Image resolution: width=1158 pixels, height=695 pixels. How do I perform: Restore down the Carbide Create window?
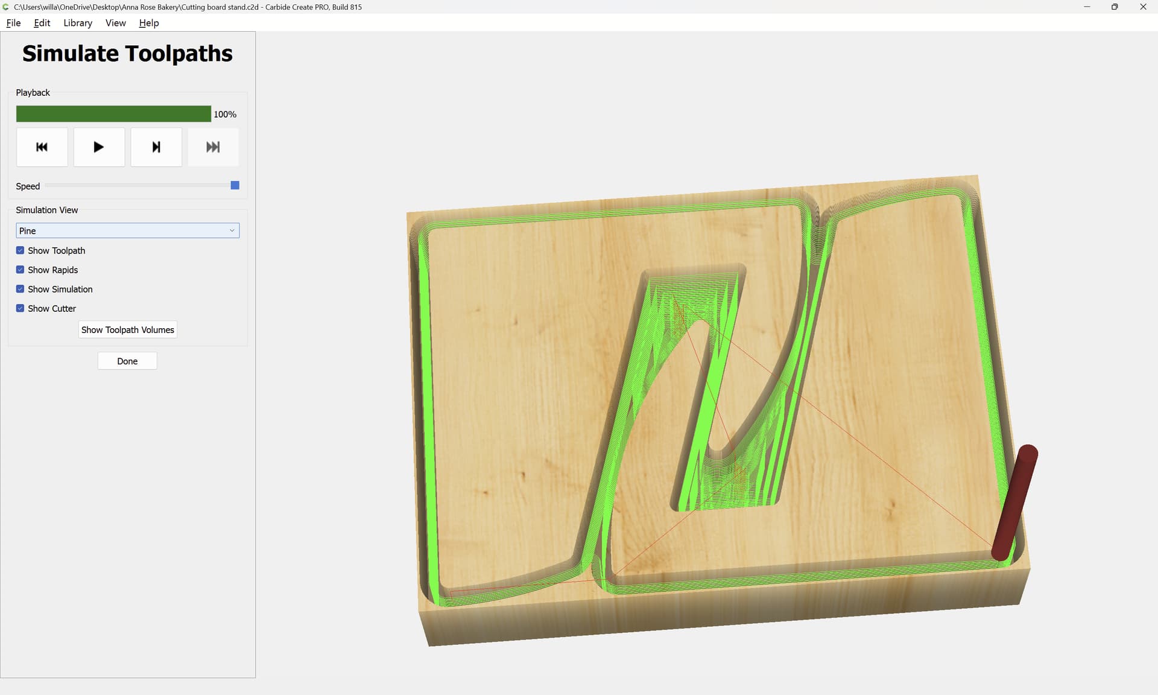[x=1115, y=7]
